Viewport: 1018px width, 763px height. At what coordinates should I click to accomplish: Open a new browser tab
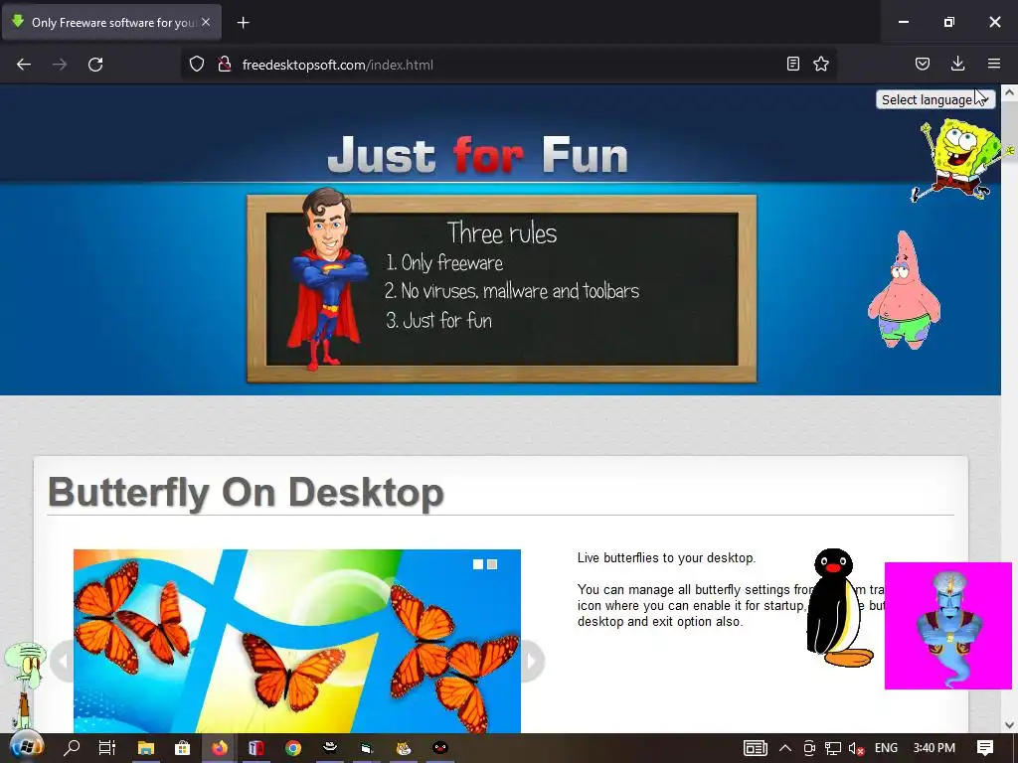[x=243, y=23]
